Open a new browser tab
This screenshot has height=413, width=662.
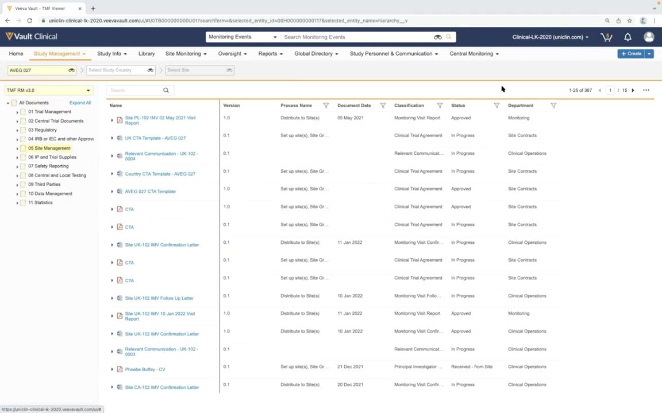coord(93,8)
